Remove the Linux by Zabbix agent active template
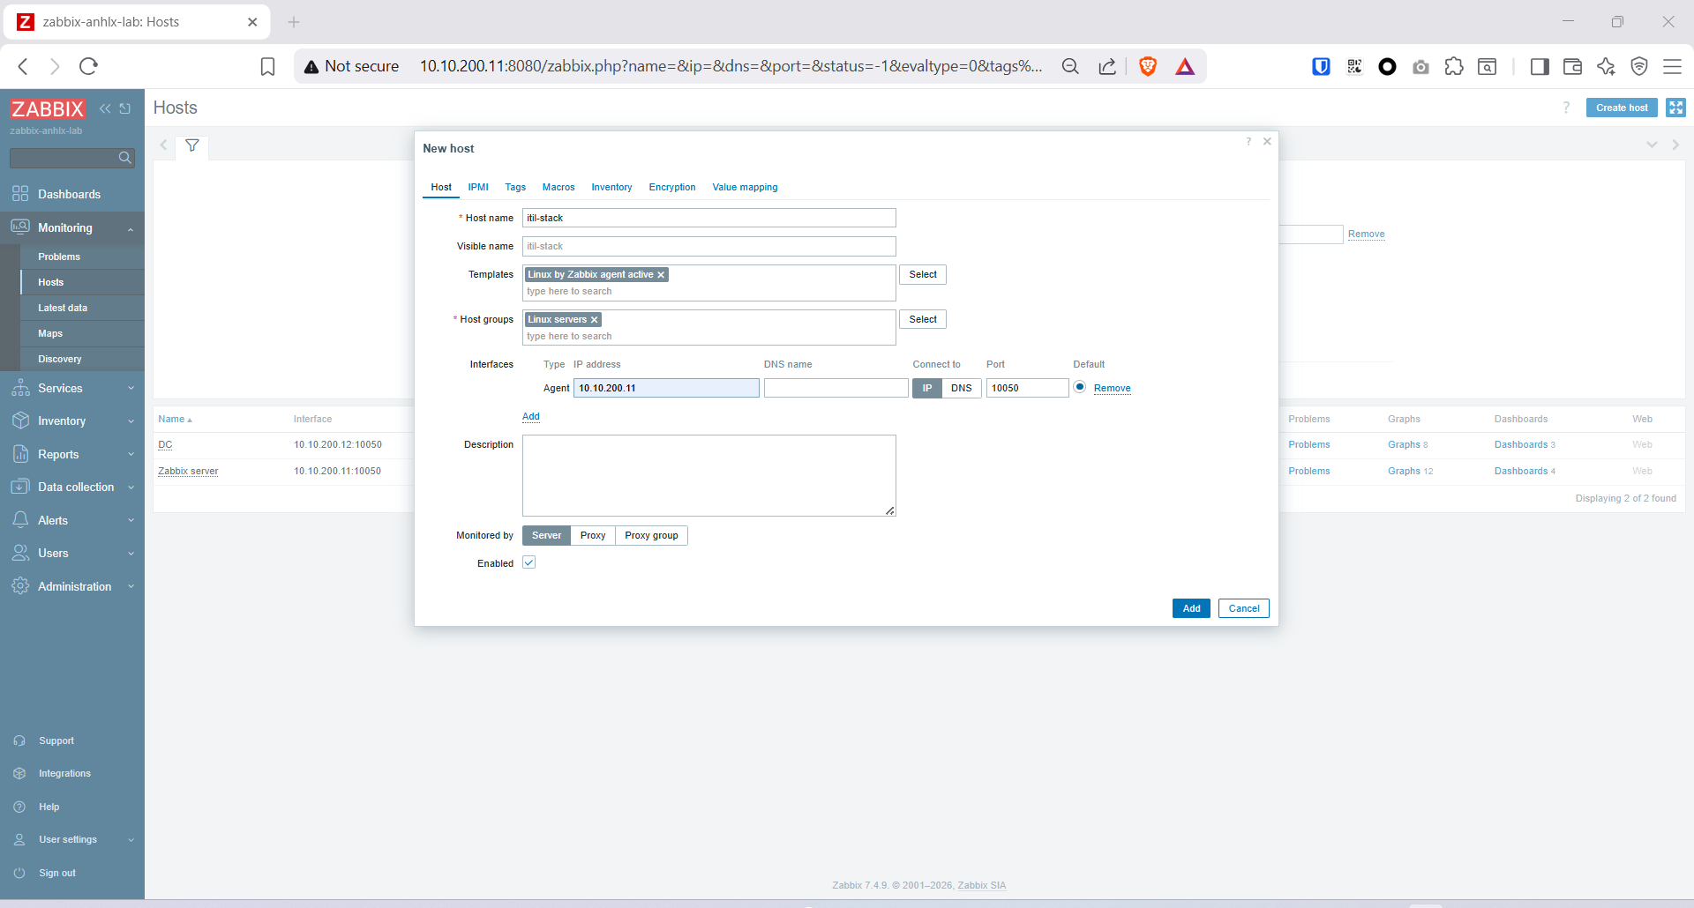This screenshot has width=1694, height=908. 661,275
